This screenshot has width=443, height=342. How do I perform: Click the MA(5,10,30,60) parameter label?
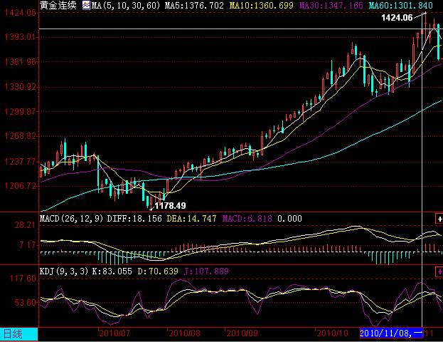[126, 5]
